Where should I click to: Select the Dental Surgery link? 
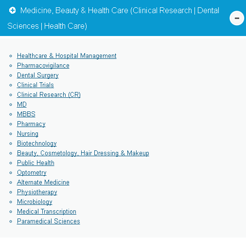38,75
